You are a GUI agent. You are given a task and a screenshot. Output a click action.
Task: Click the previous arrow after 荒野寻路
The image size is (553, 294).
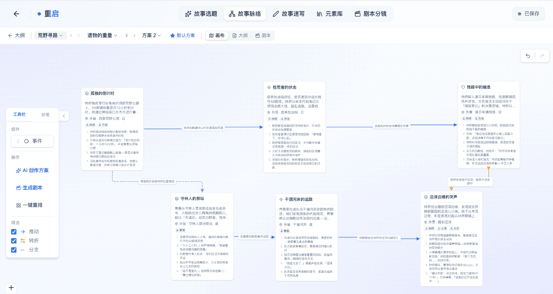point(71,36)
